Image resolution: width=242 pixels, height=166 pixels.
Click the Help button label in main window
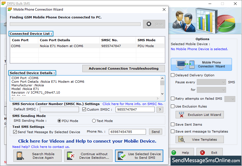coord(185,152)
